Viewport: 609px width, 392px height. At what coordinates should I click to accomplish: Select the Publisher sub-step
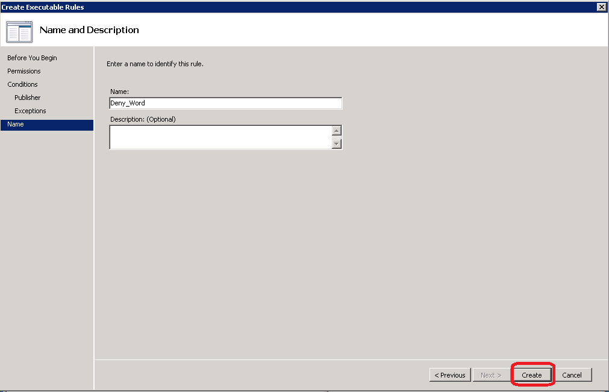click(28, 98)
